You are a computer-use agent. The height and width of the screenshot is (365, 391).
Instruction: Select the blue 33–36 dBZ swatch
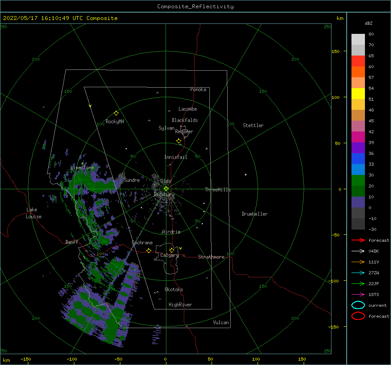tap(358, 159)
